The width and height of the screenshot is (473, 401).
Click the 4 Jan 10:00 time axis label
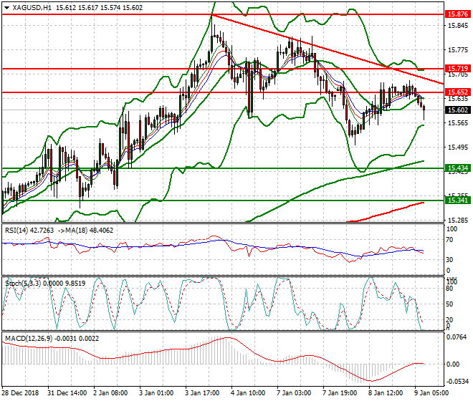pyautogui.click(x=248, y=393)
